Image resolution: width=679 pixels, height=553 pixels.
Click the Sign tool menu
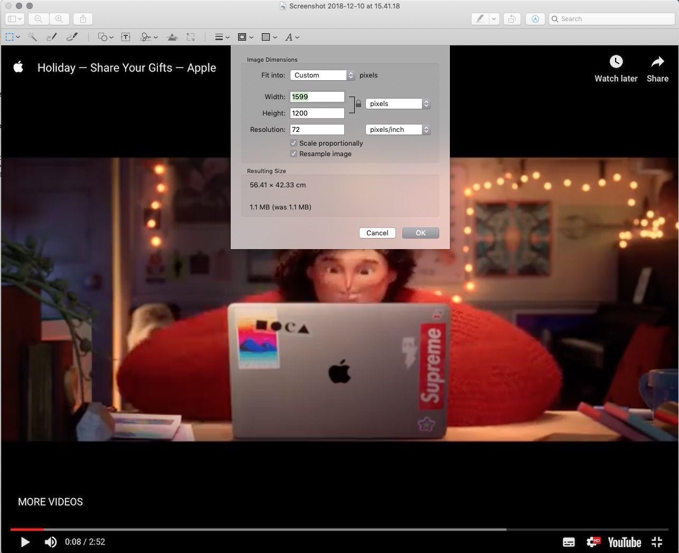point(148,36)
